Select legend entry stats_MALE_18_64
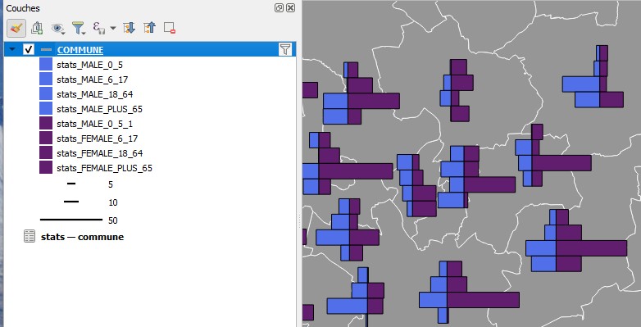The image size is (641, 327). [95, 94]
